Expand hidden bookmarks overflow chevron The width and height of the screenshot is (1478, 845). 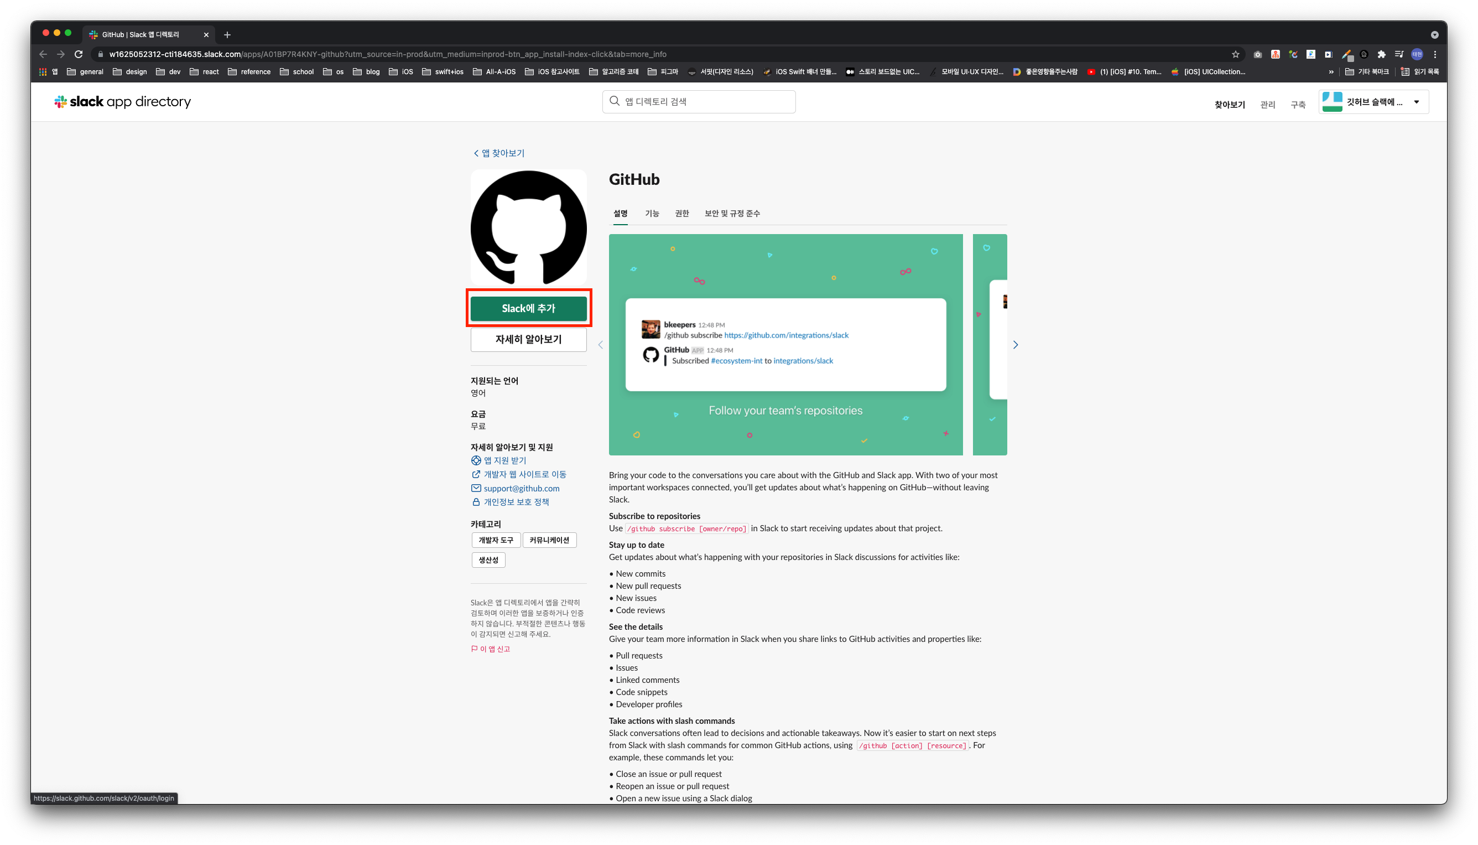[x=1331, y=72]
